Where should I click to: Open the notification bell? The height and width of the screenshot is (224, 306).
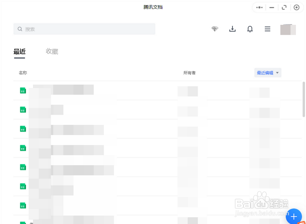point(250,29)
